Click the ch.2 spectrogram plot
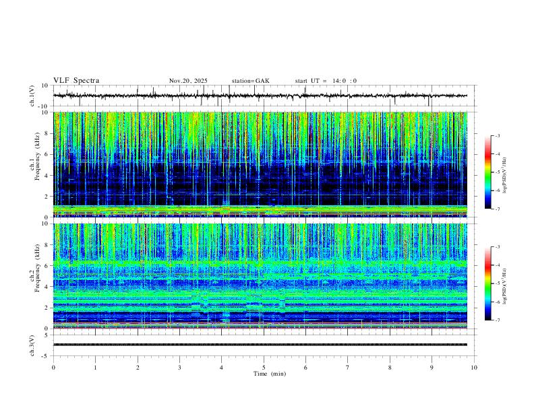534x412 pixels. pyautogui.click(x=260, y=276)
